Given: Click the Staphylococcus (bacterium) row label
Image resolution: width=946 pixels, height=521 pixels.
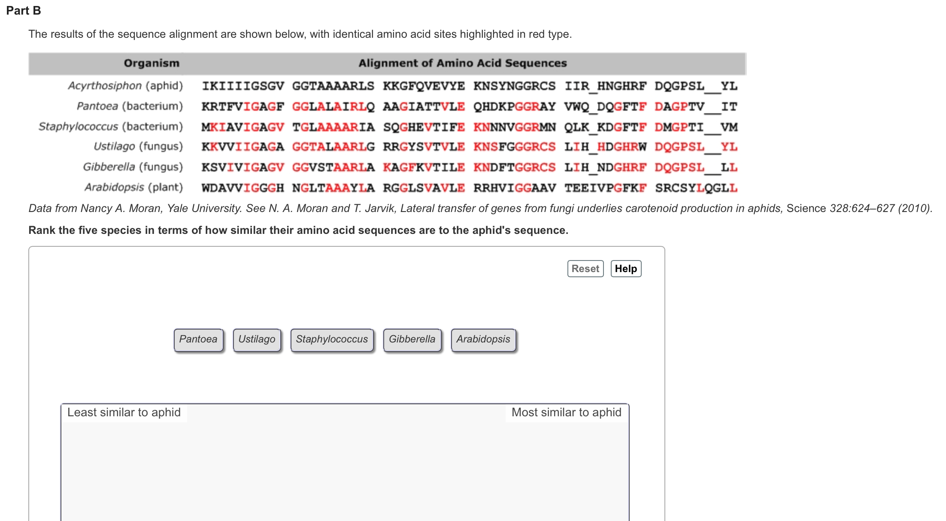Looking at the screenshot, I should (x=111, y=127).
